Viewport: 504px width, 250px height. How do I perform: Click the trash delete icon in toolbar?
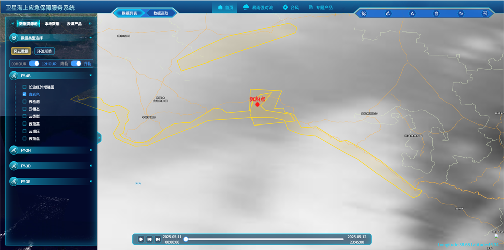click(436, 14)
